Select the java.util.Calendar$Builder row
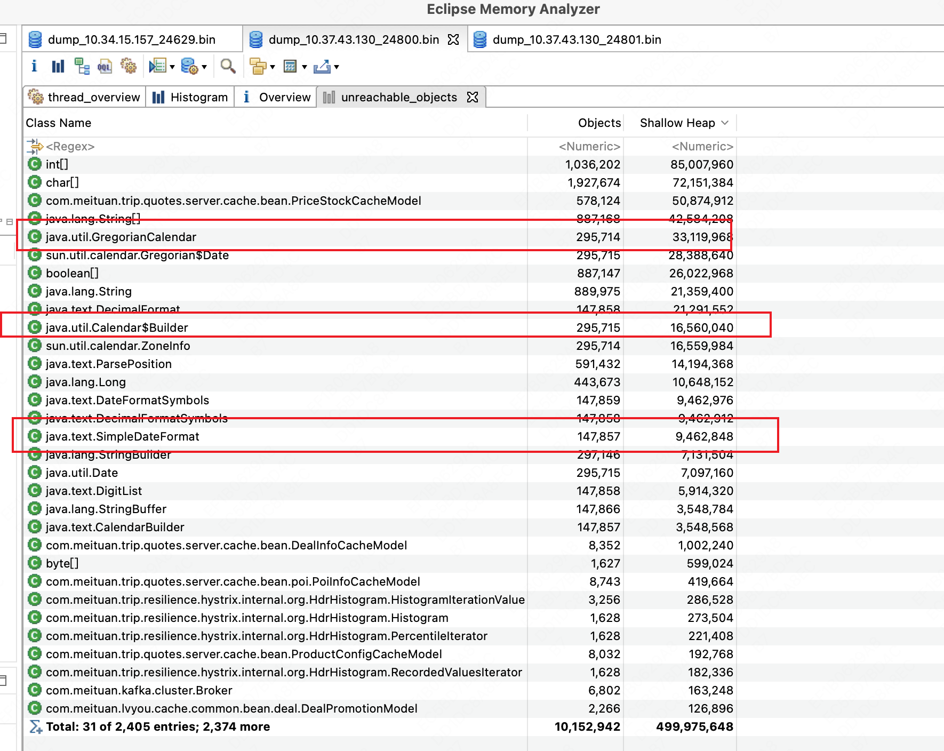 380,327
